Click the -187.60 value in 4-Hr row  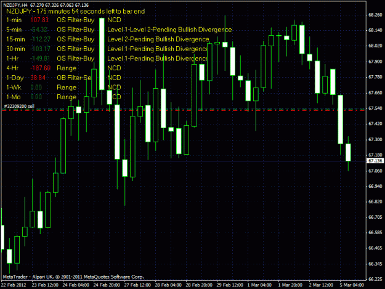pos(41,68)
